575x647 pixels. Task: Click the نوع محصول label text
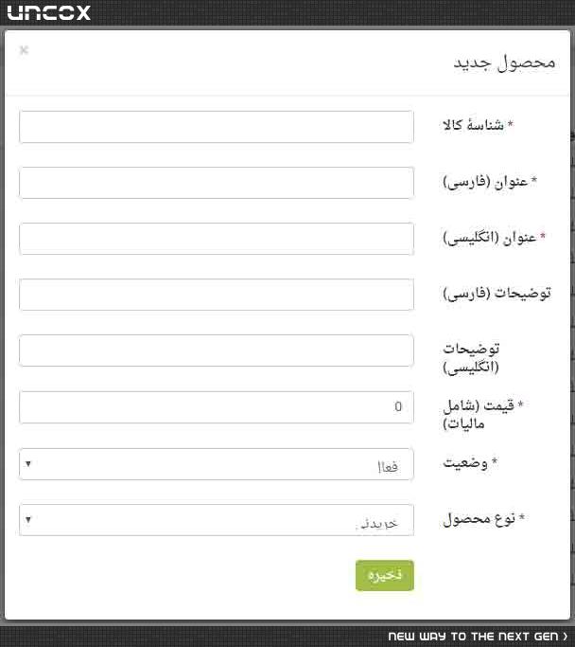479,519
